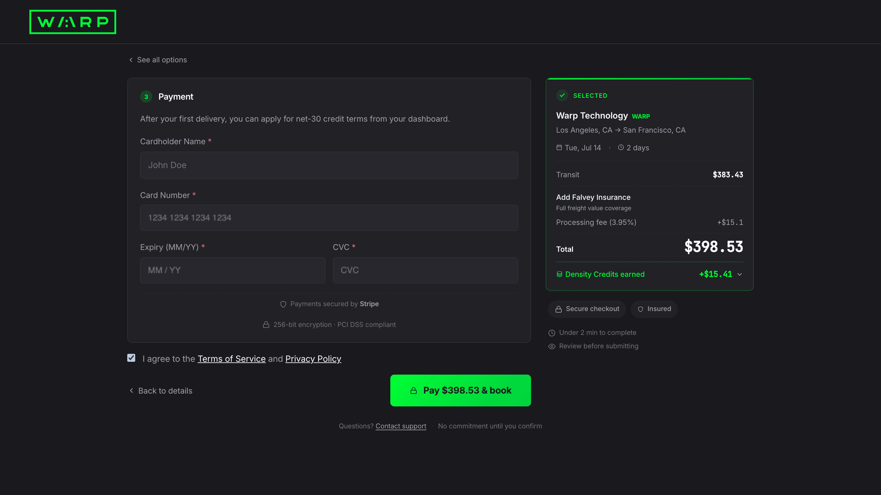This screenshot has width=881, height=495.
Task: Click the Payment section heading
Action: (x=176, y=97)
